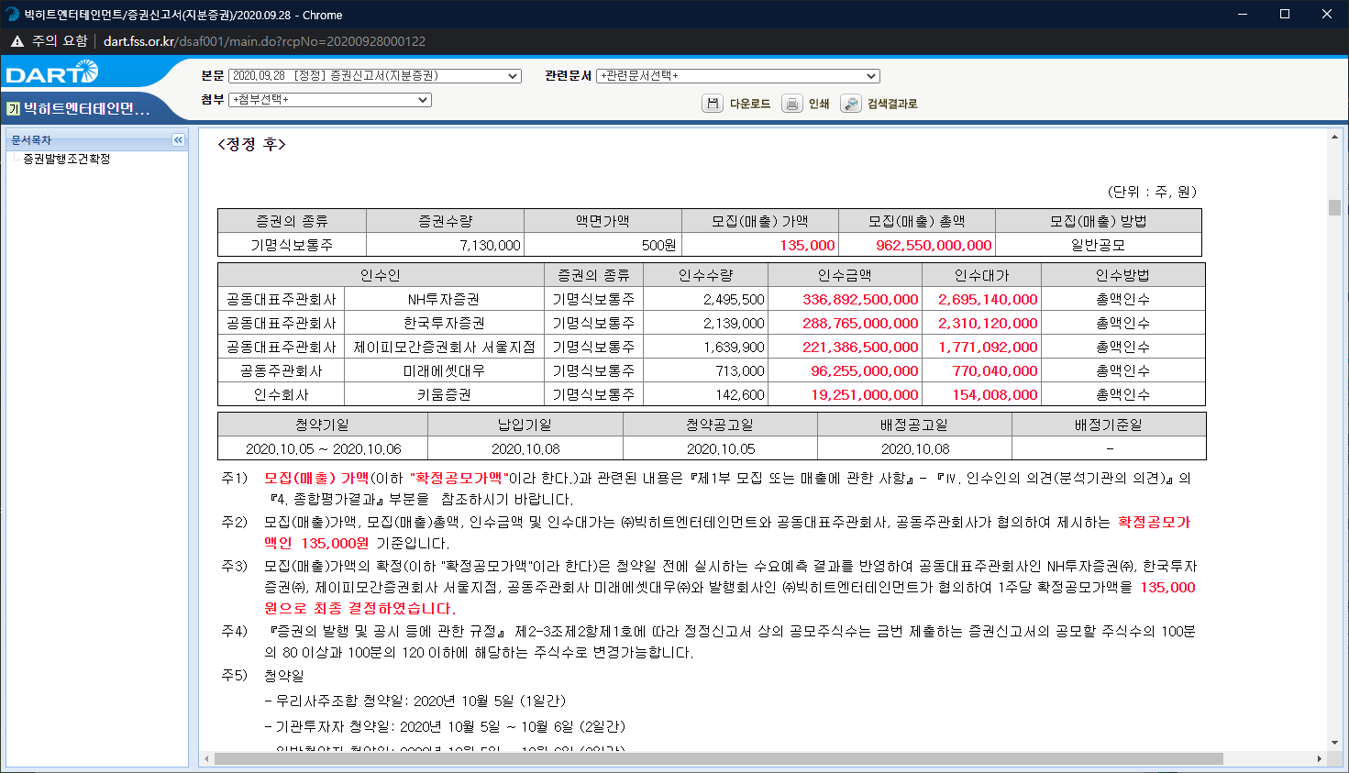This screenshot has height=773, width=1349.
Task: Click the DART logo
Action: tap(51, 72)
